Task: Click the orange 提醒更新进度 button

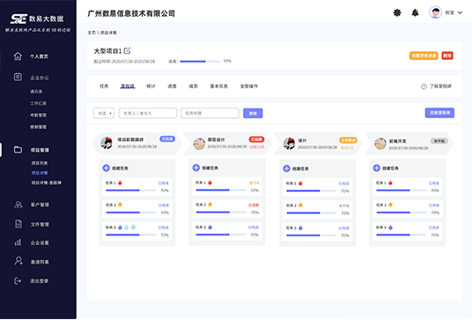Action: pyautogui.click(x=424, y=56)
